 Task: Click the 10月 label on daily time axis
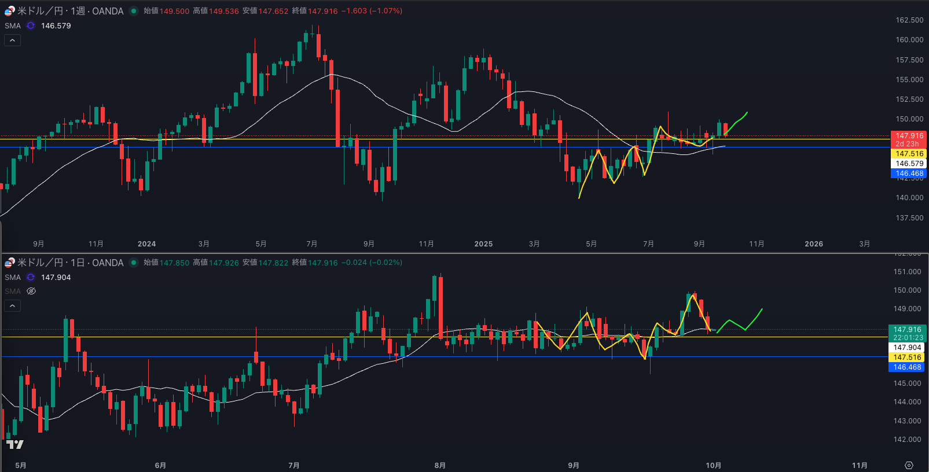pyautogui.click(x=713, y=466)
